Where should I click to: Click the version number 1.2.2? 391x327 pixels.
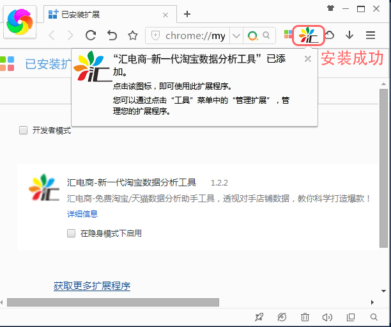pyautogui.click(x=219, y=183)
